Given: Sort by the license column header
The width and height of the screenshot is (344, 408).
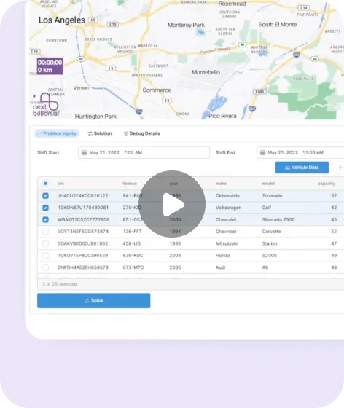Looking at the screenshot, I should coord(130,184).
